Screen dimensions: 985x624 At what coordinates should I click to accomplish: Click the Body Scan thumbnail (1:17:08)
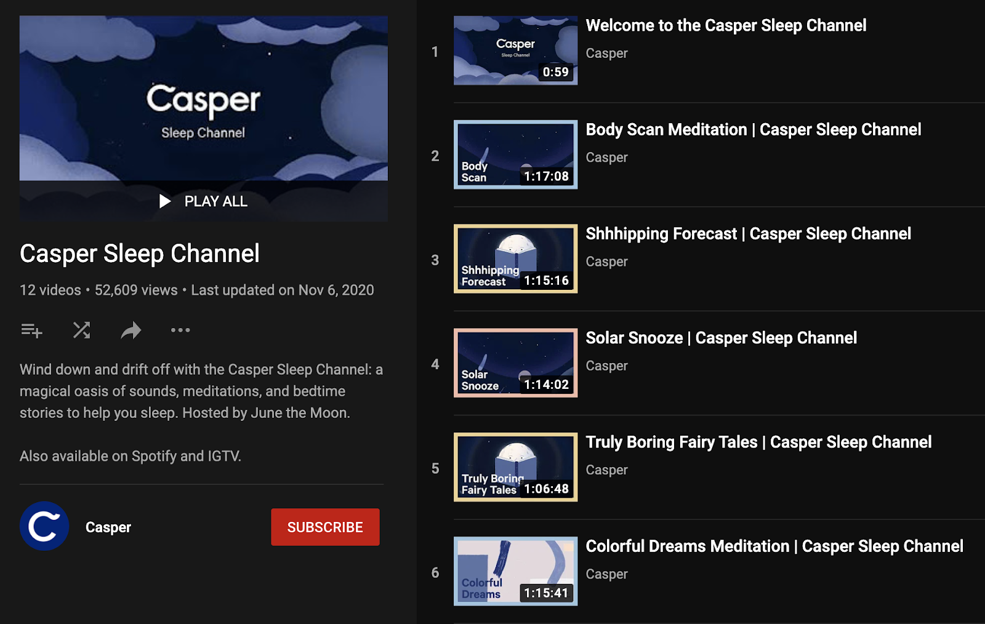point(515,154)
